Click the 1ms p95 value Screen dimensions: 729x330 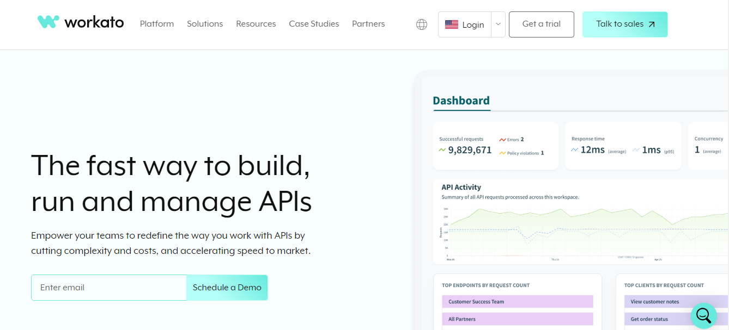651,150
